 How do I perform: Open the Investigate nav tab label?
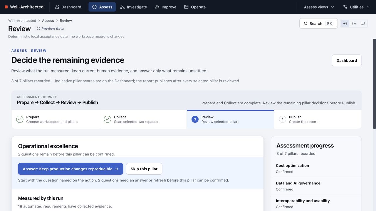137,7
